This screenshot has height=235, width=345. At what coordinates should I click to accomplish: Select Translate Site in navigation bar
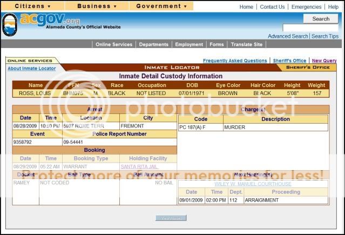tap(247, 44)
